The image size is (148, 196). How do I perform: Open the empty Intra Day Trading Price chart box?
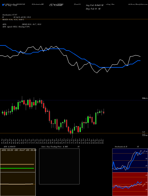(x=59, y=166)
